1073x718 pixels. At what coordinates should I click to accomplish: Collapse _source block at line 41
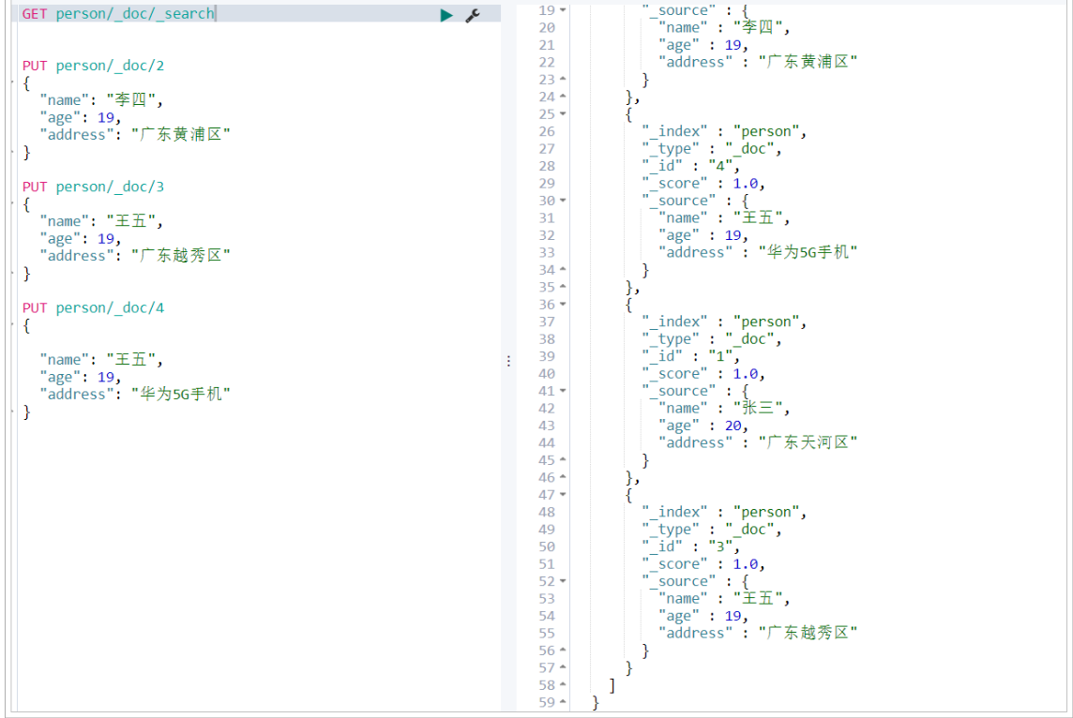[x=563, y=391]
